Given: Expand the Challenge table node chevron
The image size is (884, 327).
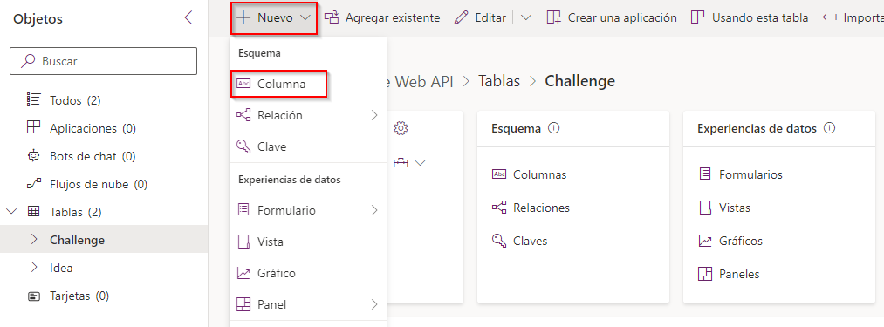Looking at the screenshot, I should (33, 240).
